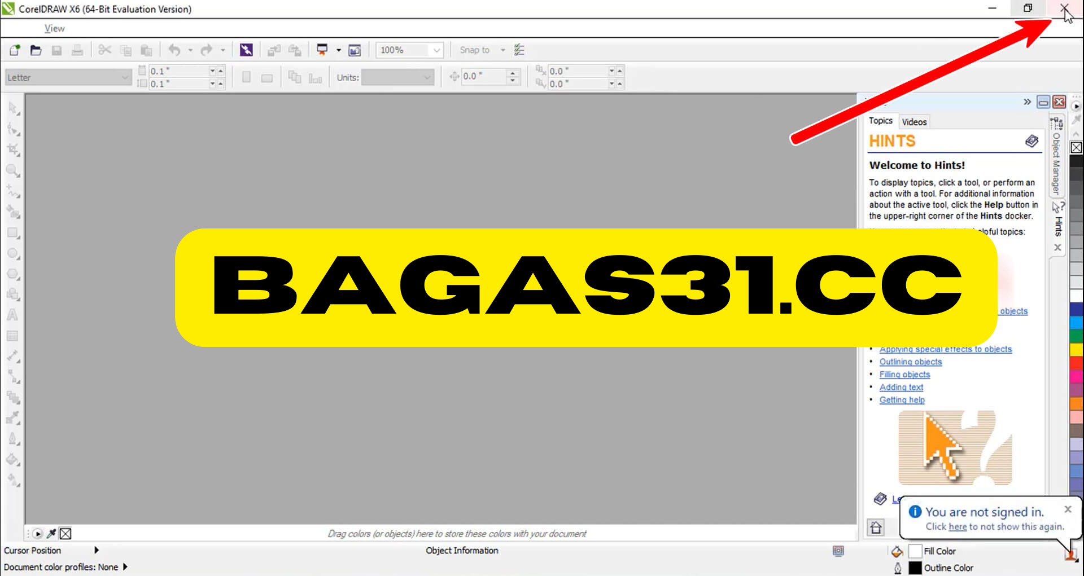Open the Getting help link

pyautogui.click(x=902, y=399)
